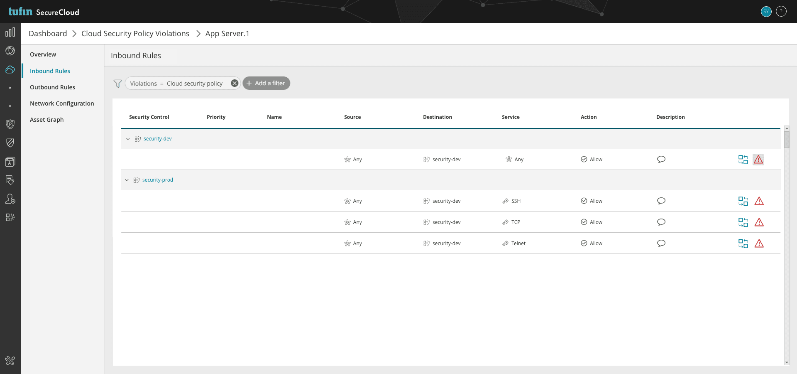Click the grid integrations sidebar icon
797x374 pixels.
[x=10, y=217]
